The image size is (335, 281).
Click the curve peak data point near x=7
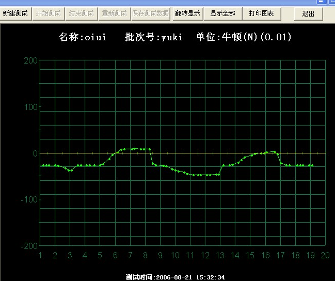(x=135, y=149)
